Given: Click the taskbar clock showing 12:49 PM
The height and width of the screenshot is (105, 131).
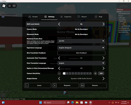Looking at the screenshot, I should click(124, 103).
